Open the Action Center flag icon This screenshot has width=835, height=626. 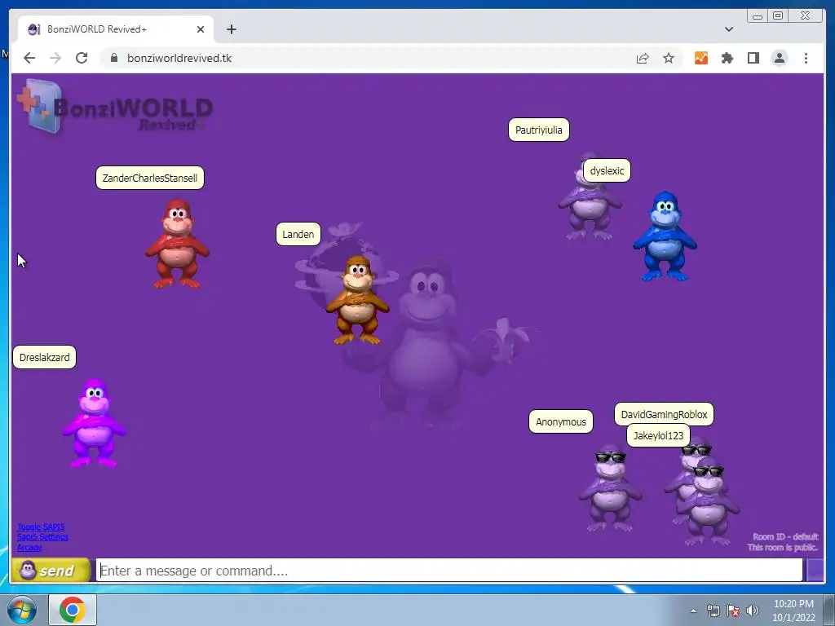pos(733,611)
